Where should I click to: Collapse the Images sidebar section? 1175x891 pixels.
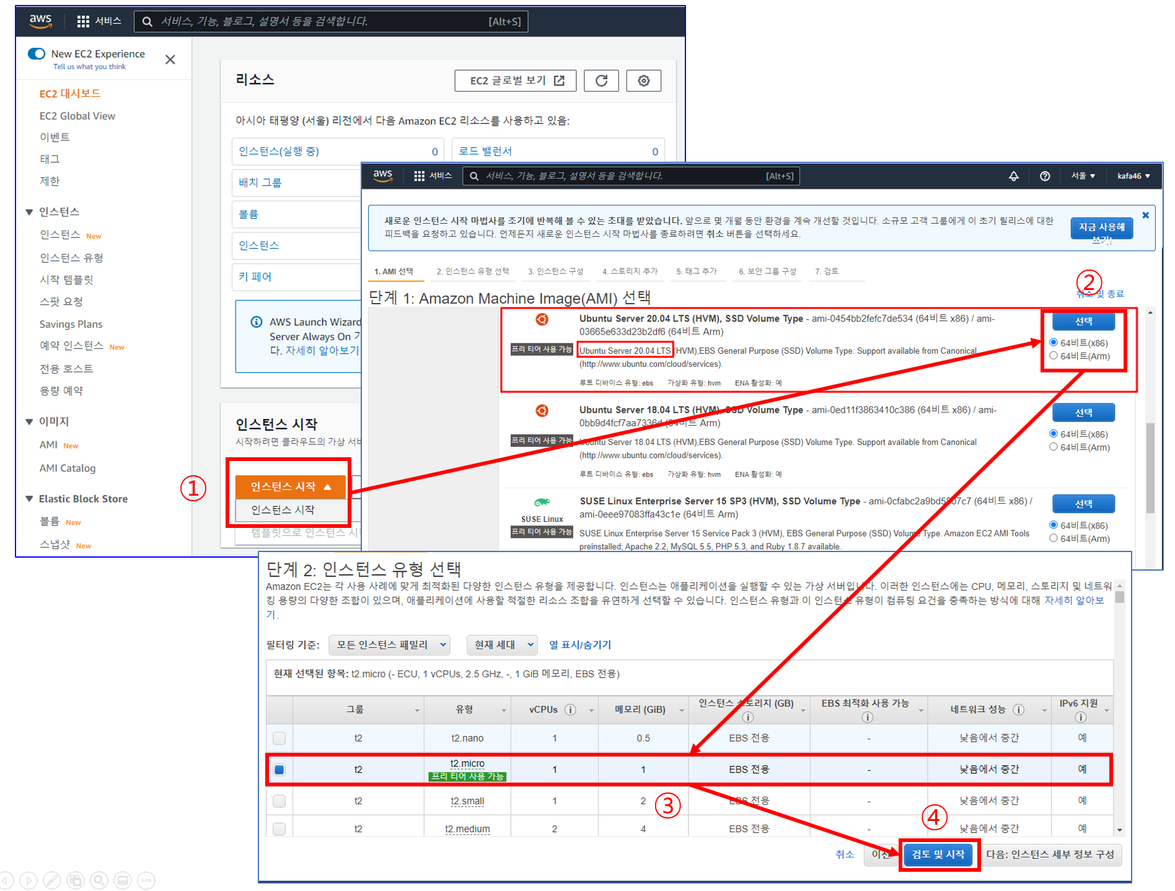(x=29, y=421)
